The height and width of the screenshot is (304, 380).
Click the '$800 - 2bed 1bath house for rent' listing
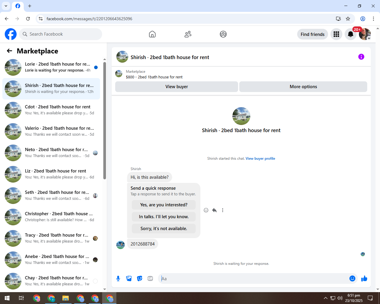click(154, 77)
